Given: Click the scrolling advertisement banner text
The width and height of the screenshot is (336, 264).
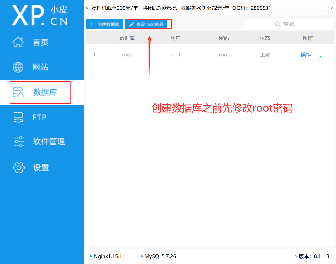Looking at the screenshot, I should [181, 8].
